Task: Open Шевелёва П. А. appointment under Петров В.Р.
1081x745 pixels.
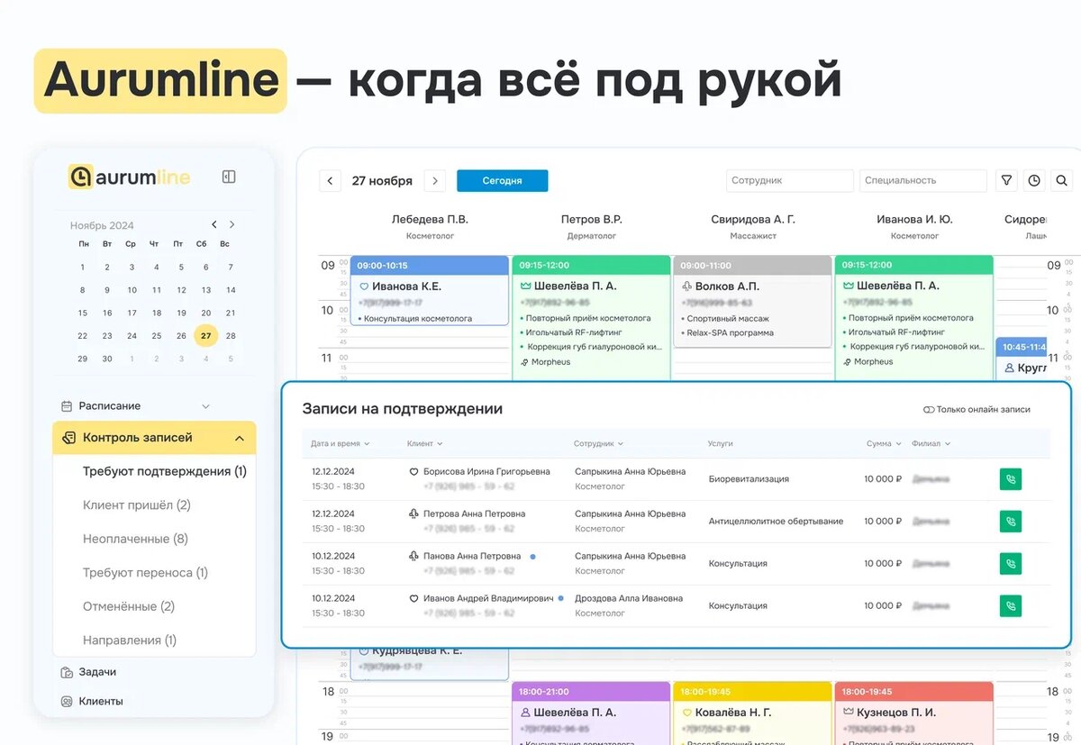Action: 591,316
